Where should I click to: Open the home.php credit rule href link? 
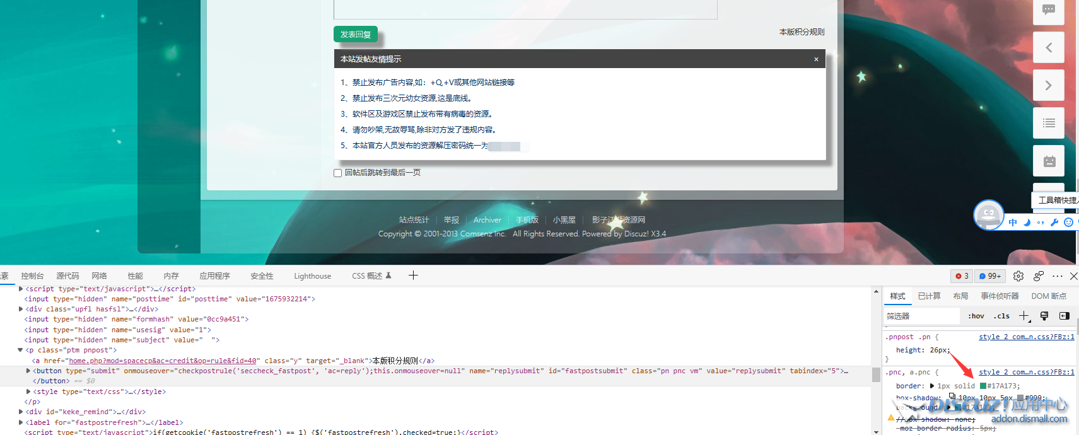[x=163, y=361]
